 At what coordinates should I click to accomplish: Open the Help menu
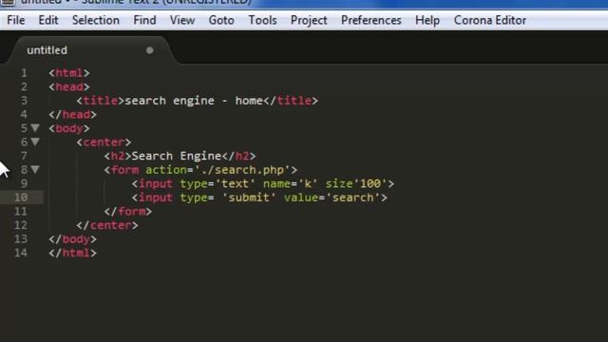click(427, 20)
